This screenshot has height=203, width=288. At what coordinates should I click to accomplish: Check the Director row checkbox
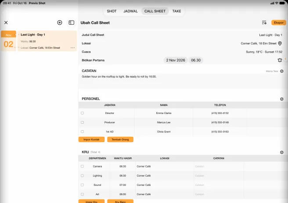pyautogui.click(x=82, y=113)
